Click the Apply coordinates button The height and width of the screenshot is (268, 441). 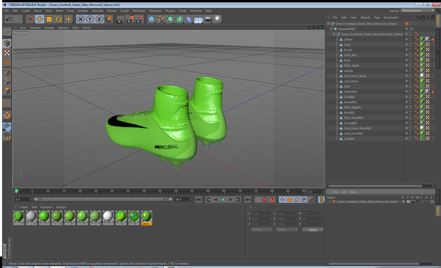(313, 230)
